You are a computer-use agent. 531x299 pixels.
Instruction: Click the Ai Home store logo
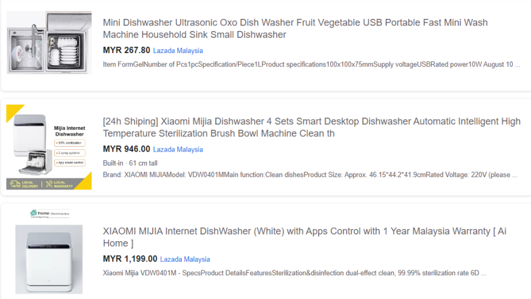tap(49, 214)
